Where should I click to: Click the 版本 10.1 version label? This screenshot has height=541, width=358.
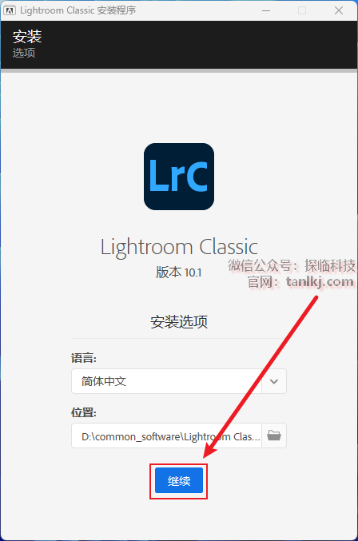tap(179, 272)
